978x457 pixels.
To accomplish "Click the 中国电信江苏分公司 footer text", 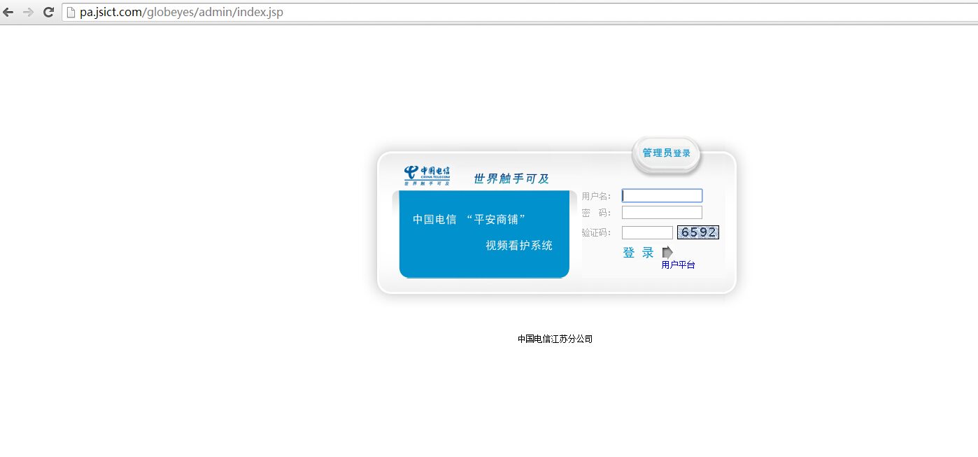I will 555,339.
